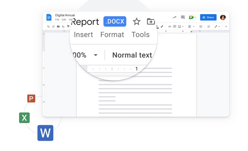Screen dimensions: 248x151
Task: Click the Add comment toolbar icon
Action: click(175, 27)
